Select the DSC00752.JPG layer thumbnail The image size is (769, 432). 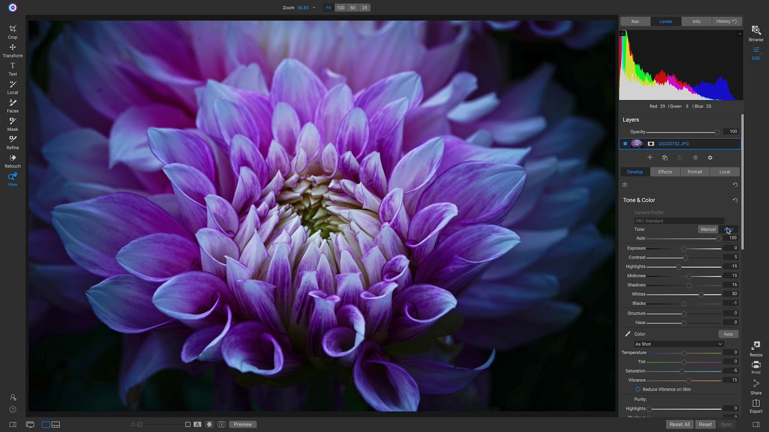(x=637, y=144)
